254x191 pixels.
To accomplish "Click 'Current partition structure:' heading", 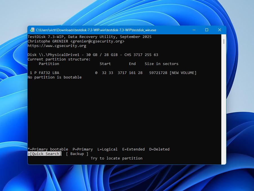I will 59,59.
